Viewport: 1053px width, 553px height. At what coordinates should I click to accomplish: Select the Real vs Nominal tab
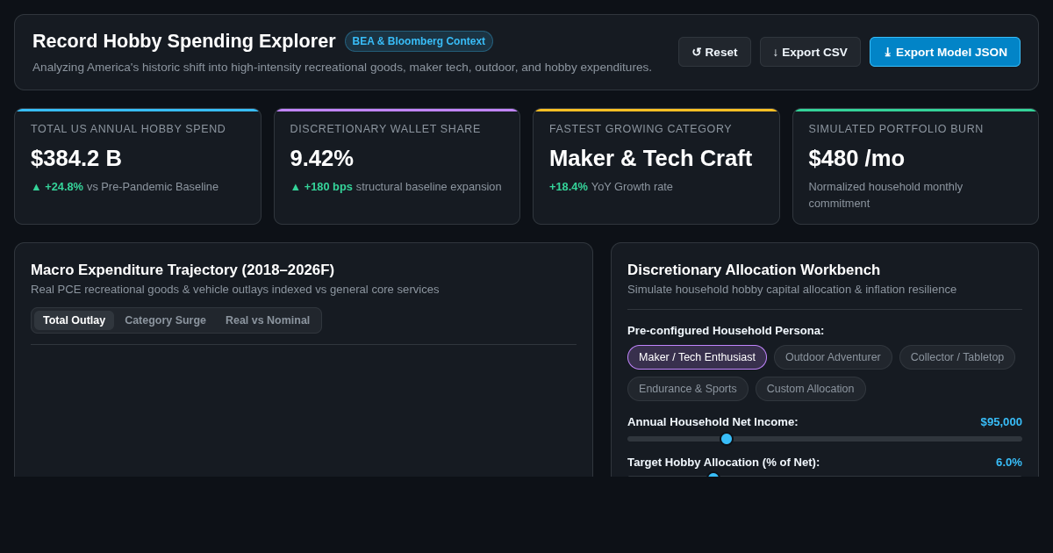click(x=268, y=320)
